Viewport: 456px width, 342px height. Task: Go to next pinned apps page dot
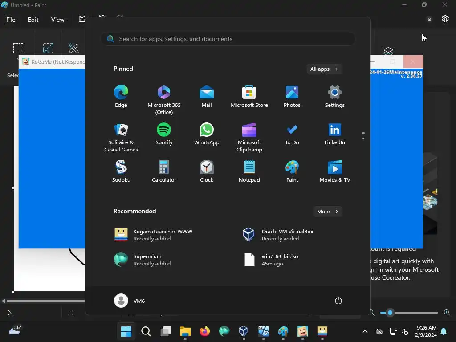point(363,138)
